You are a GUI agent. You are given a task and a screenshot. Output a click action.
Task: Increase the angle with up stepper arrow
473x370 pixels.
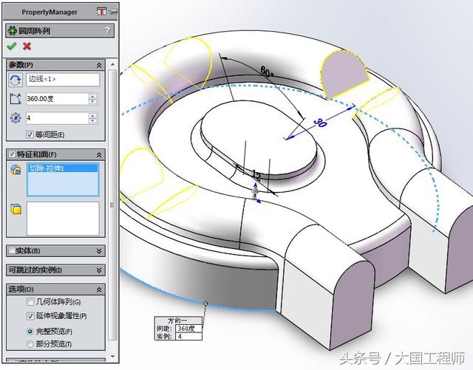93,96
